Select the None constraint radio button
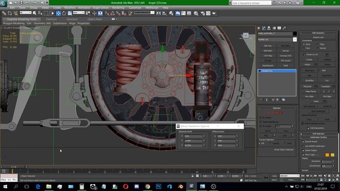This screenshot has height=191, width=340. 304,44
